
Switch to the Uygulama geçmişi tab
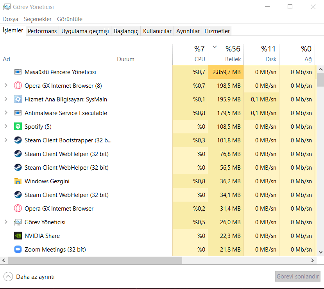(x=85, y=31)
